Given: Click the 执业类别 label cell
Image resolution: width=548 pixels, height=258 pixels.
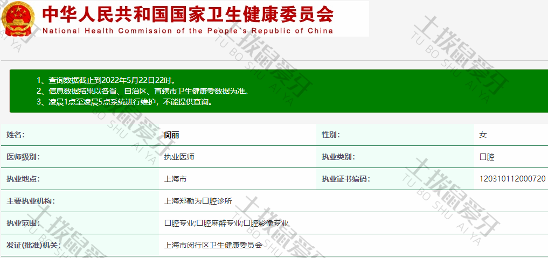Looking at the screenshot, I should [395, 157].
